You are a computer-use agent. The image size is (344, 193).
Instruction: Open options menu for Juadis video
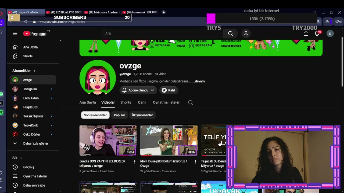click(x=135, y=162)
